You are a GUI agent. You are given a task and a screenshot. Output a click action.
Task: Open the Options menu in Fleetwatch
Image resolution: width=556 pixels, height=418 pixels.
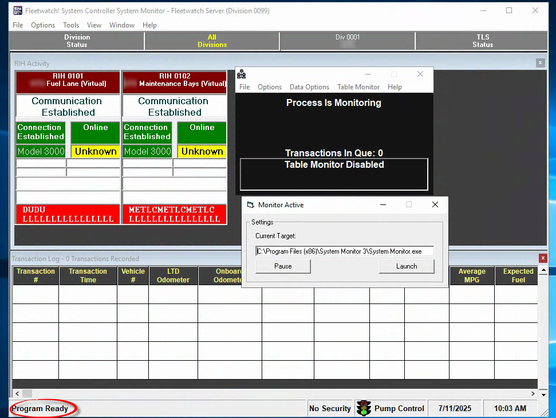coord(43,25)
